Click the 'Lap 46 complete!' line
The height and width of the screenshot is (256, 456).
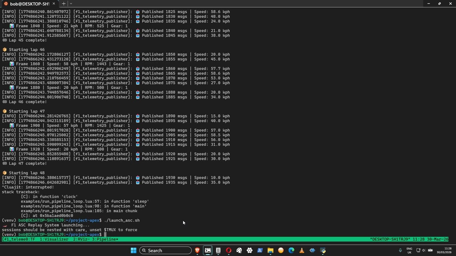(24, 102)
